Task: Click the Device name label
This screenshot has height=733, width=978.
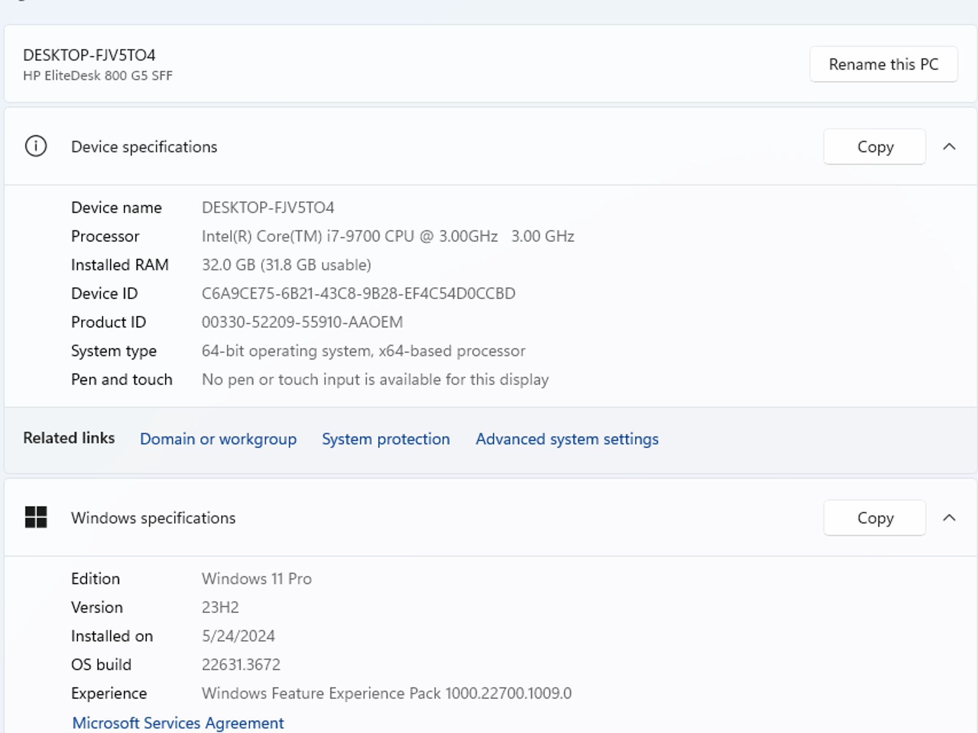Action: coord(117,208)
